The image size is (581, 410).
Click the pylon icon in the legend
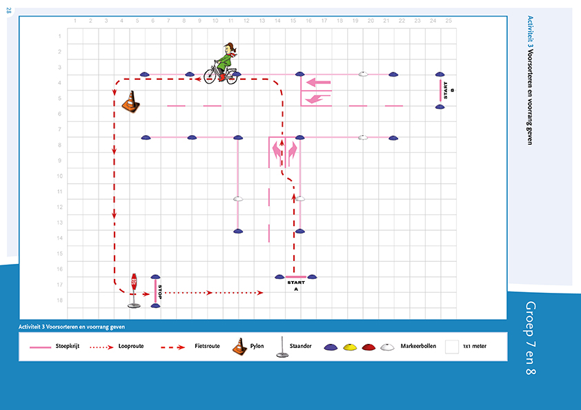click(239, 347)
